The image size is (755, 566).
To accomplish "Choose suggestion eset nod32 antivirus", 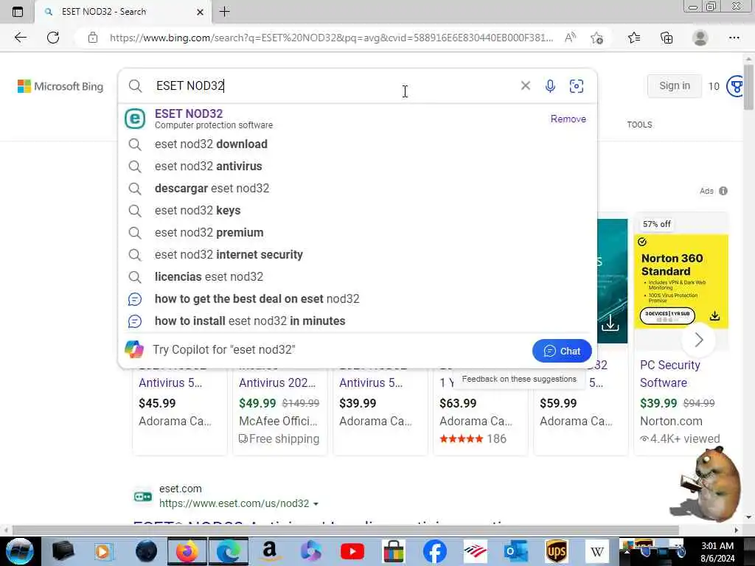I will click(356, 166).
